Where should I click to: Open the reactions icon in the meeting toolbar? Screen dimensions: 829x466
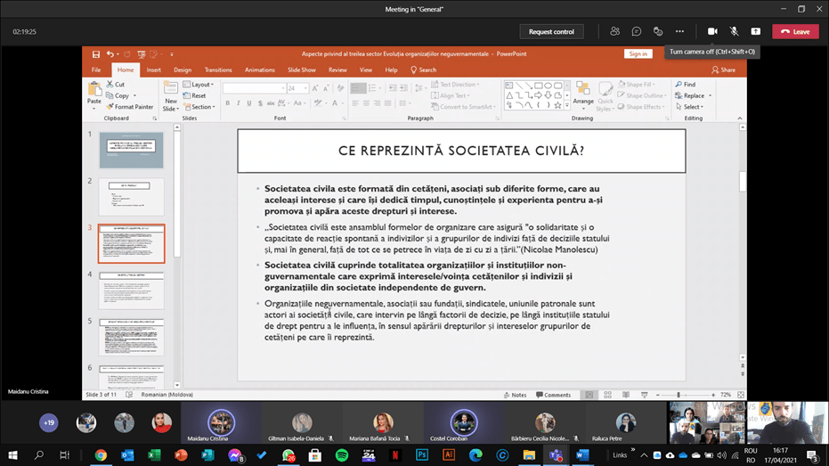coord(658,31)
